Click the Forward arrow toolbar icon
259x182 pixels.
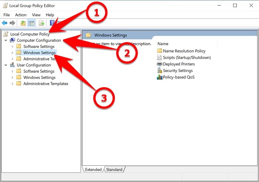click(12, 23)
